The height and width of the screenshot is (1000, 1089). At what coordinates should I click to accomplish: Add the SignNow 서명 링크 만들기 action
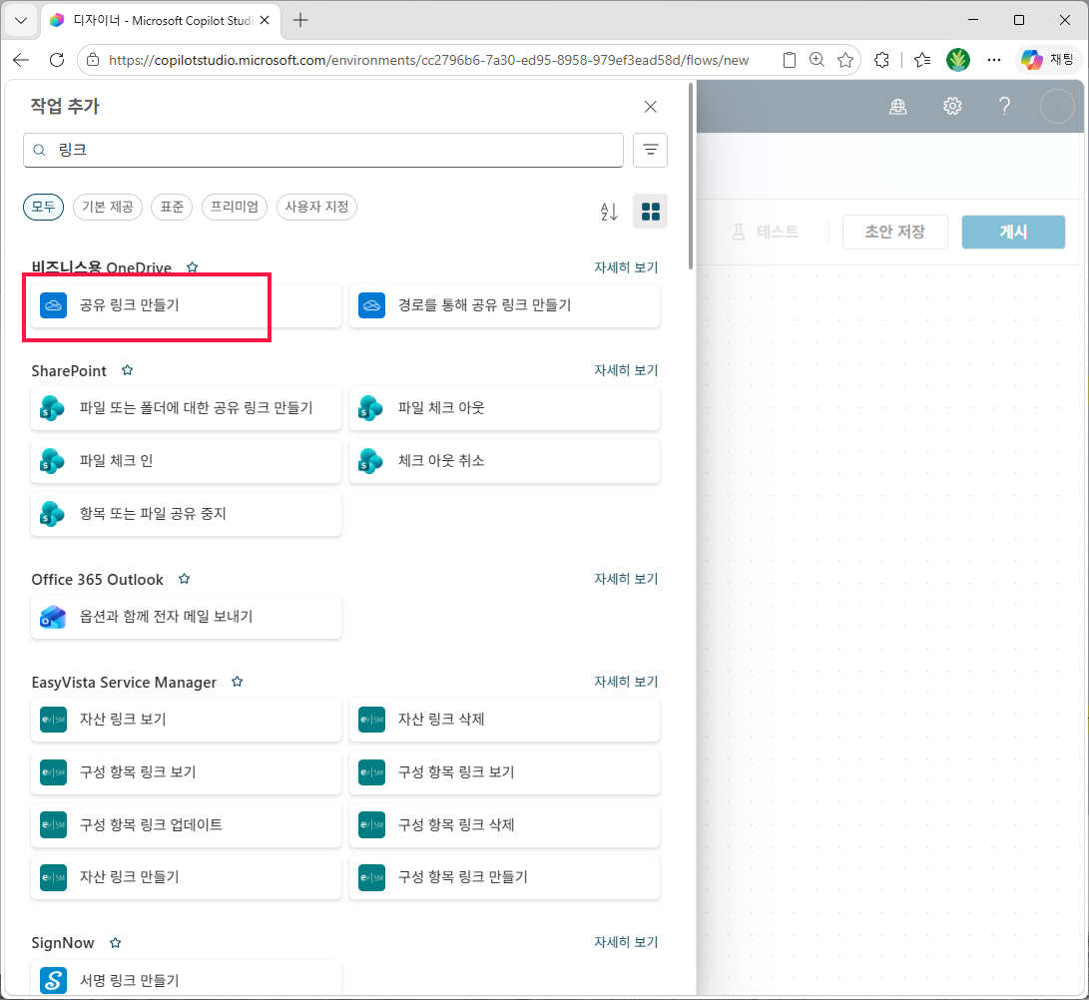pyautogui.click(x=186, y=979)
